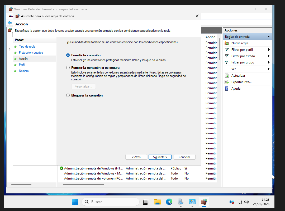Image resolution: width=285 pixels, height=211 pixels.
Task: Click the Ayuda question mark icon
Action: click(x=227, y=89)
